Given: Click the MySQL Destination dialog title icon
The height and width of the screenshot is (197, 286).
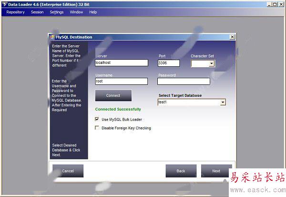Looking at the screenshot, I should coord(52,37).
